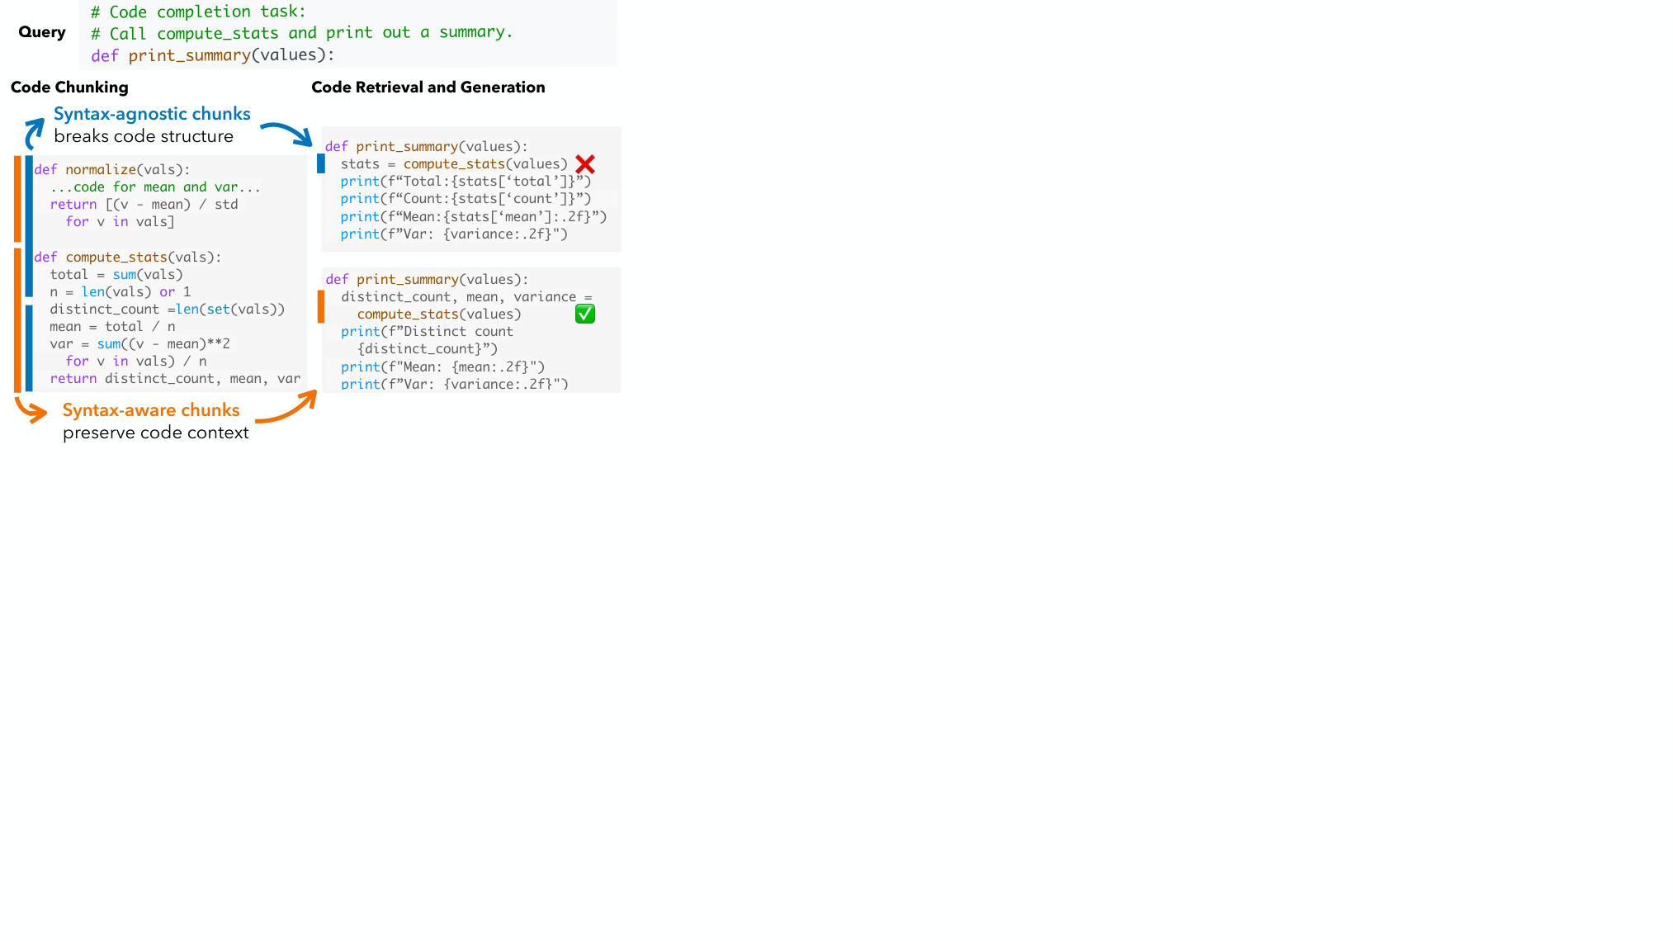Click the green checkmark icon
This screenshot has width=1673, height=941.
coord(585,314)
